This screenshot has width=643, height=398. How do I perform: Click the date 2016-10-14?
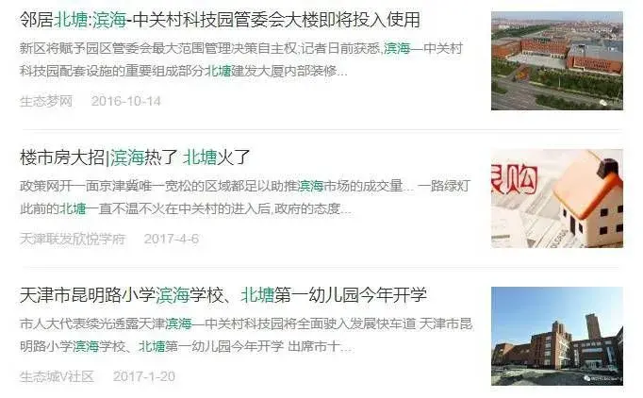126,101
